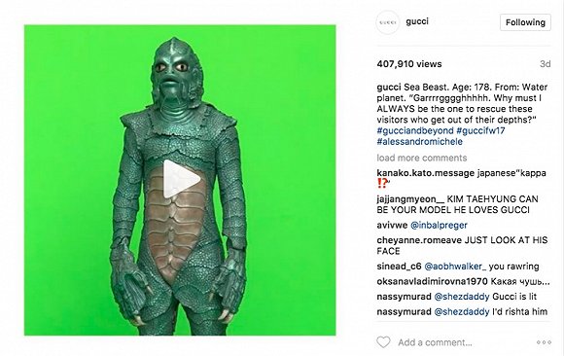This screenshot has width=564, height=356.
Task: Open kanako.kato.message commenter profile
Action: click(426, 173)
